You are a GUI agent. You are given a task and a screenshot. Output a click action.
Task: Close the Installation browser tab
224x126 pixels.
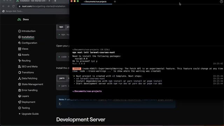pyautogui.click(x=49, y=1)
